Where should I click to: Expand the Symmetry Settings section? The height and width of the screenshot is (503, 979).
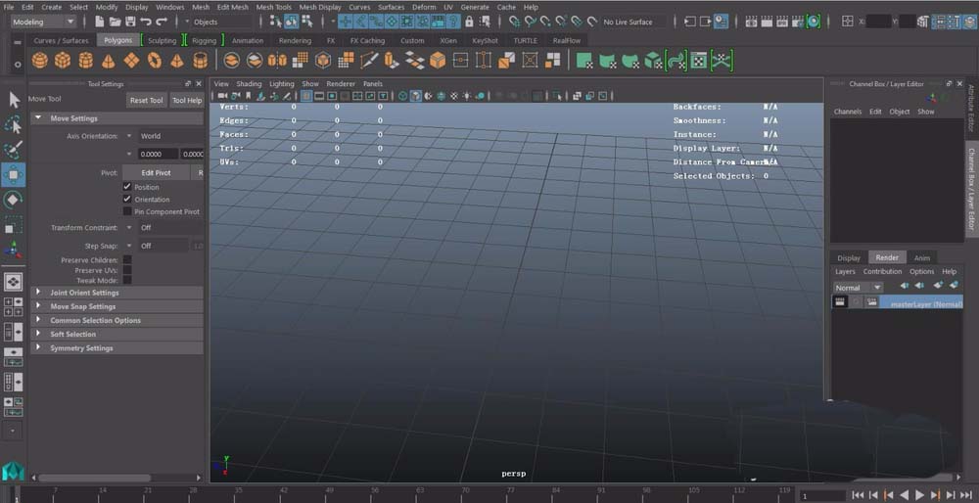(x=81, y=348)
